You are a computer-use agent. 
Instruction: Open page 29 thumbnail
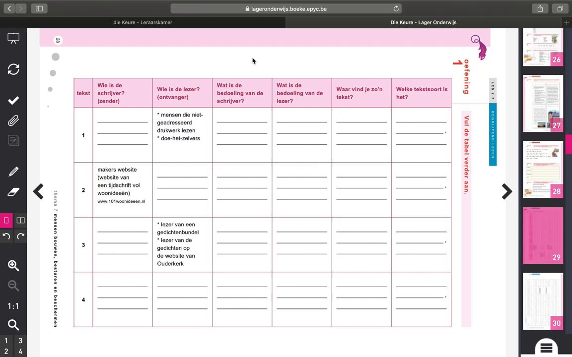pos(543,236)
